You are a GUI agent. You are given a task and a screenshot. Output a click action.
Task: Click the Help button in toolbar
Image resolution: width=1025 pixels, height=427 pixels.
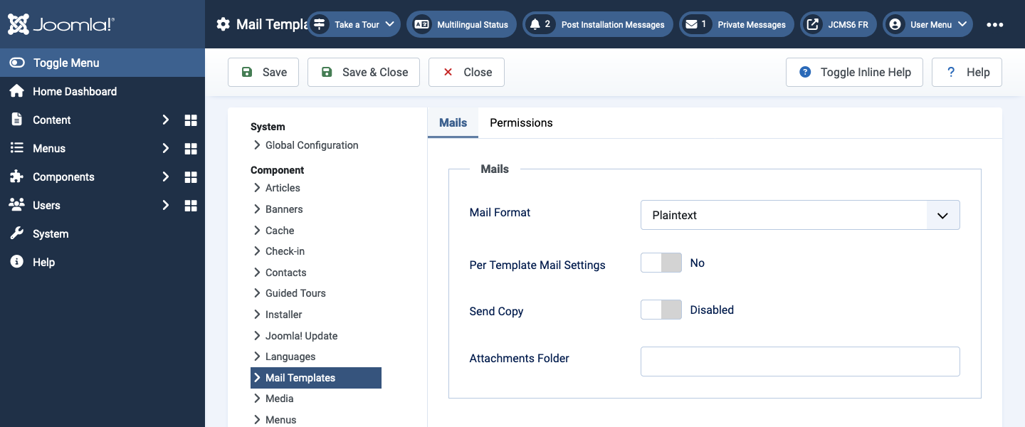(x=967, y=72)
